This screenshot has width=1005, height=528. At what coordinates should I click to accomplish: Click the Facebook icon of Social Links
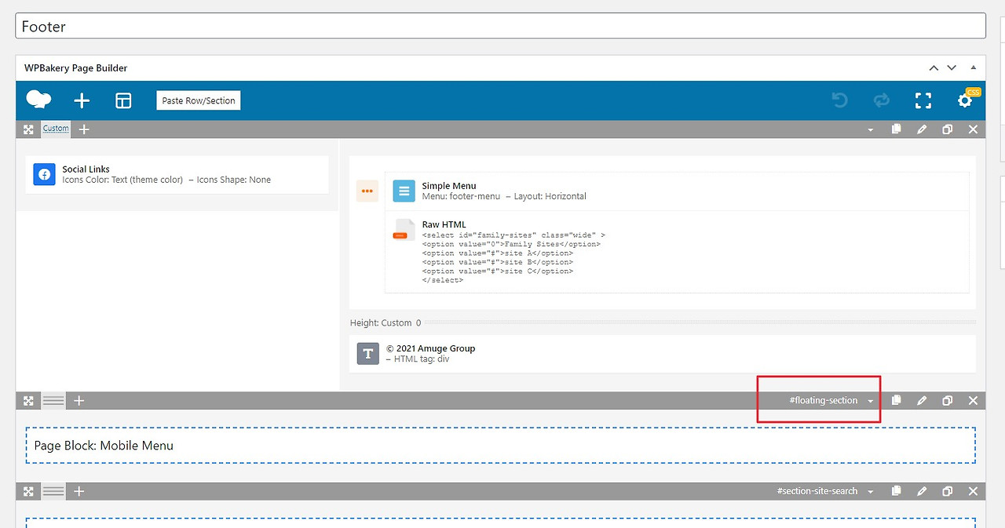click(x=44, y=174)
